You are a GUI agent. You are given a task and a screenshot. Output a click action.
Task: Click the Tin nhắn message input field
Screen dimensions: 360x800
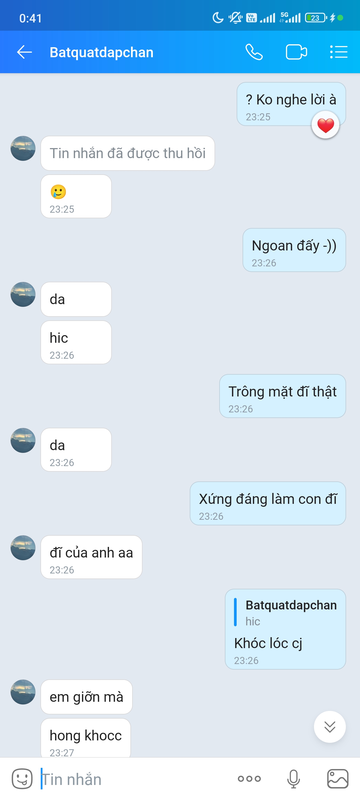134,779
